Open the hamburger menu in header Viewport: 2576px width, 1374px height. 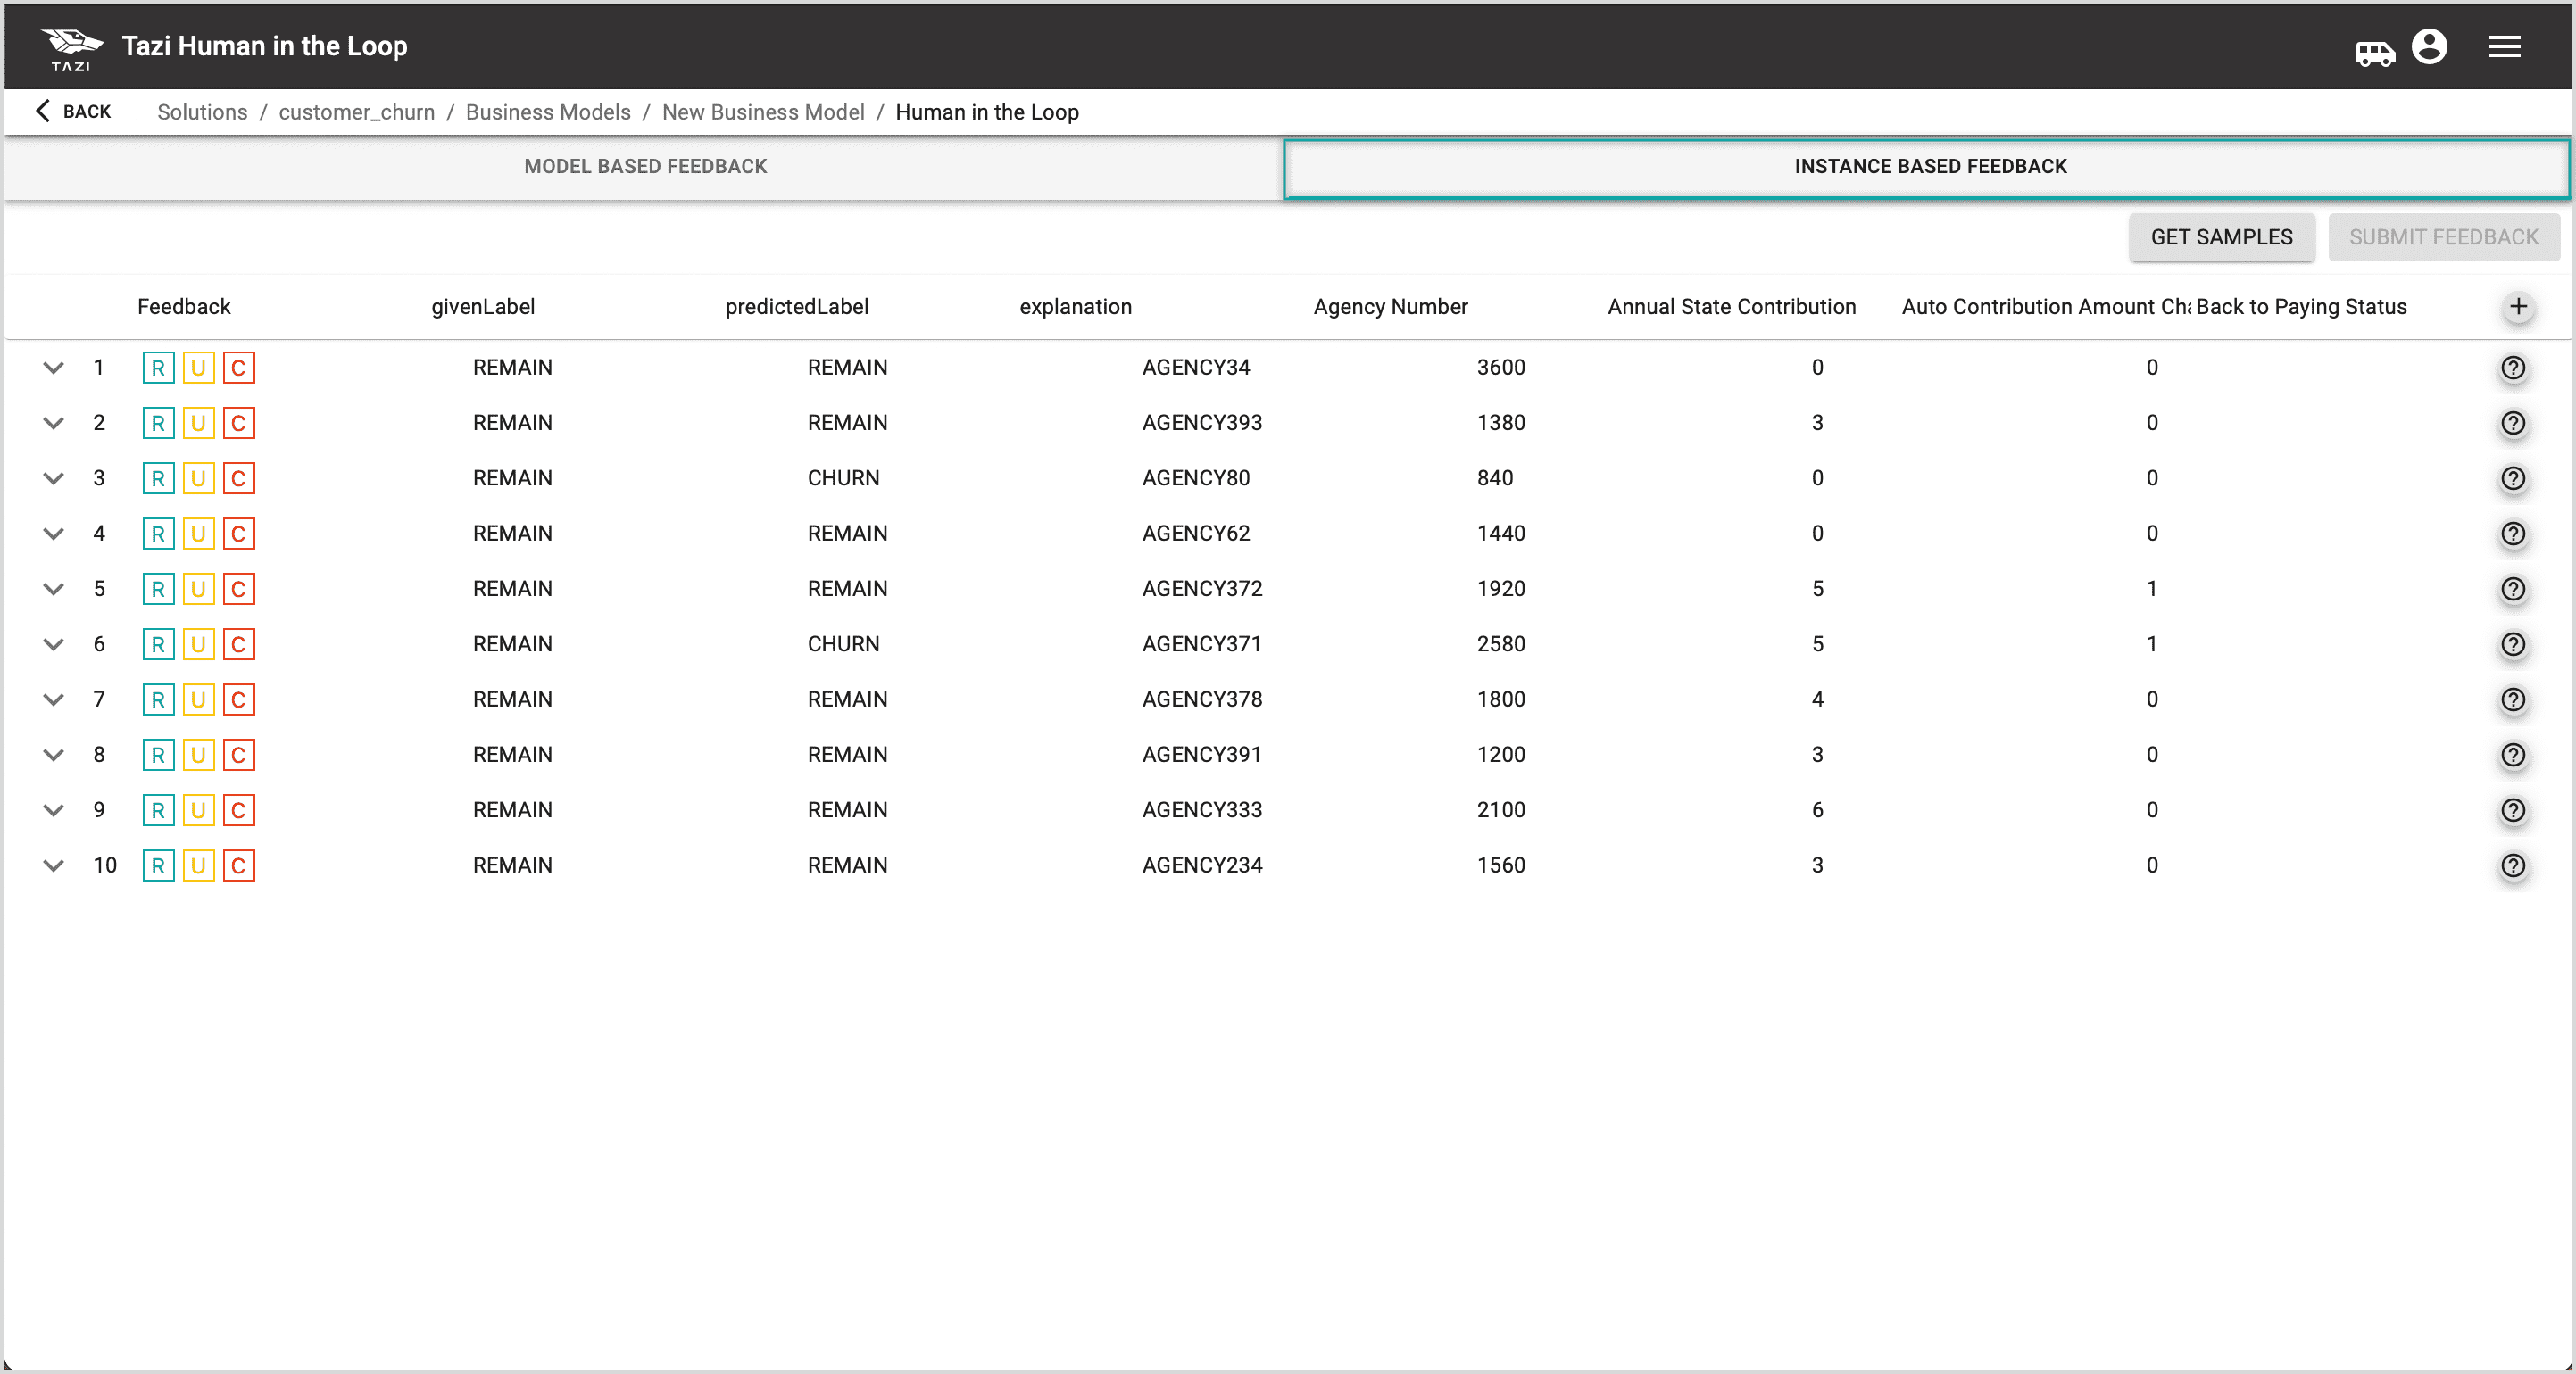click(2504, 47)
